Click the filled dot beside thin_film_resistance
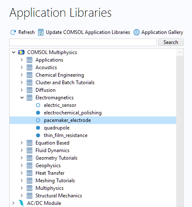This screenshot has width=192, height=207. pyautogui.click(x=38, y=135)
